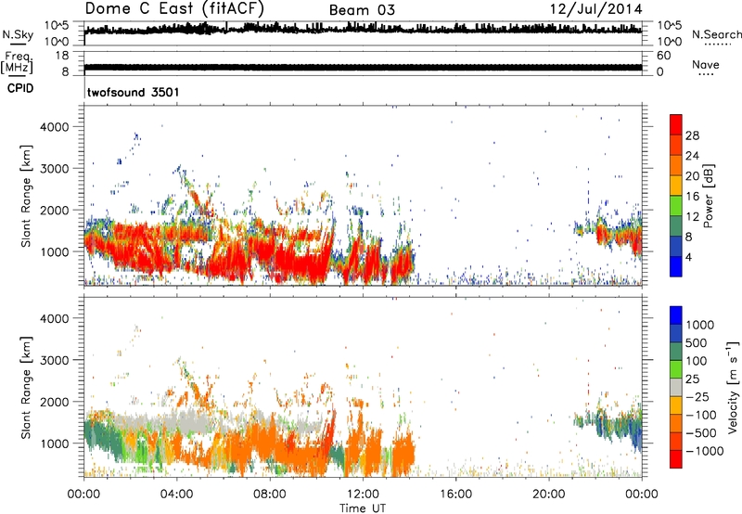Click the '60' right-axis label
This screenshot has width=742, height=514.
coord(663,56)
